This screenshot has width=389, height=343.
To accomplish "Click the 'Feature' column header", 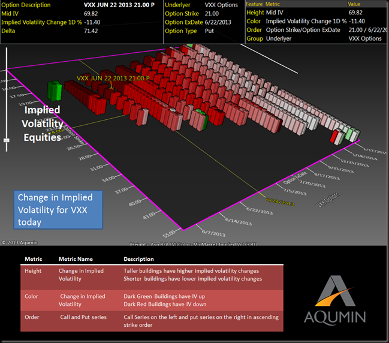I will pos(254,4).
